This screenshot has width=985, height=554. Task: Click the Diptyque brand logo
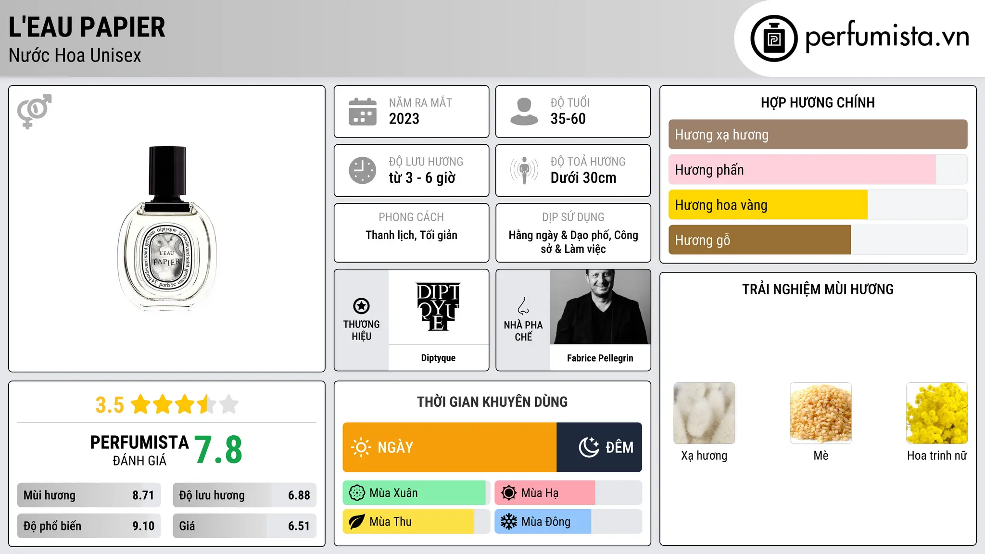click(438, 306)
